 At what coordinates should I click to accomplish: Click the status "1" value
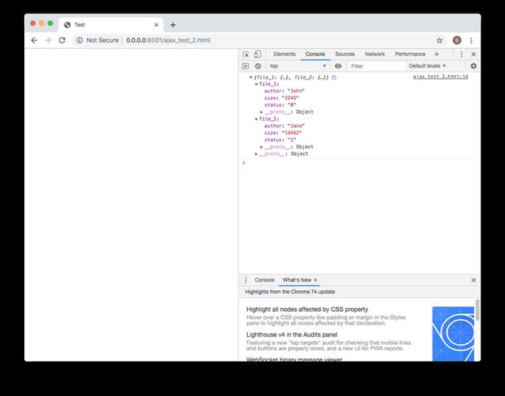coord(292,140)
